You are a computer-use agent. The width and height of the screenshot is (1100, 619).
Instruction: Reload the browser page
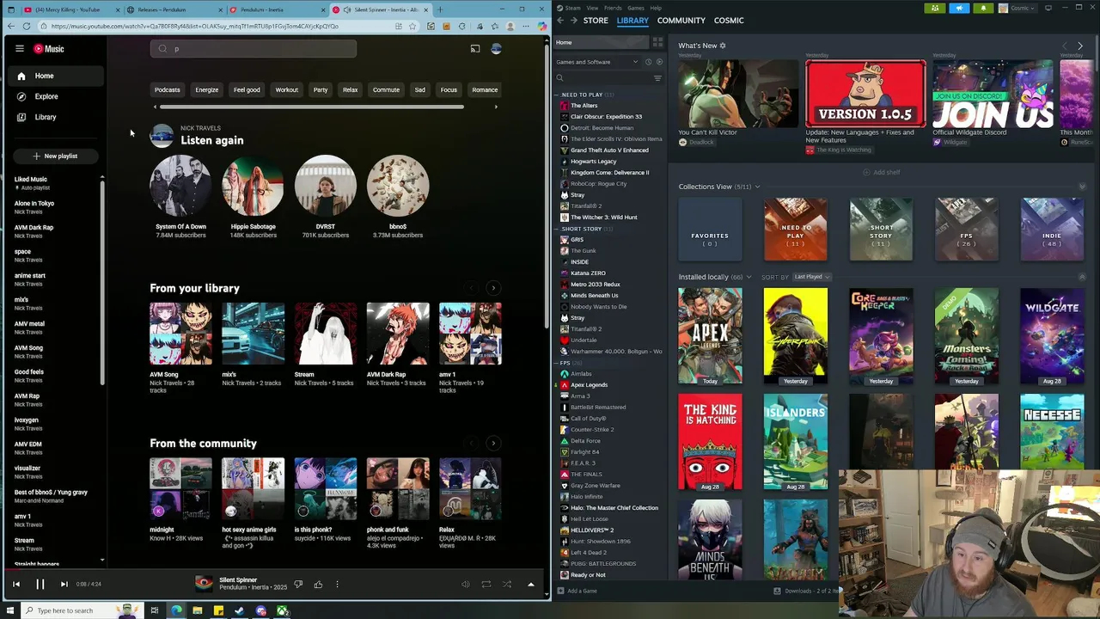(x=27, y=26)
